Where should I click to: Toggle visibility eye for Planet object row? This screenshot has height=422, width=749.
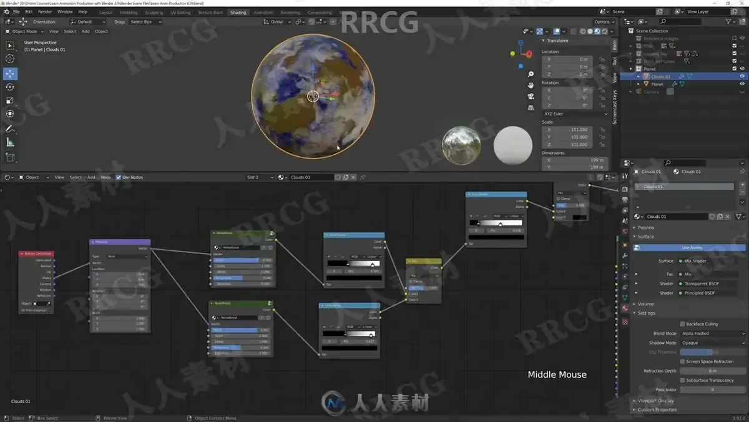click(742, 84)
